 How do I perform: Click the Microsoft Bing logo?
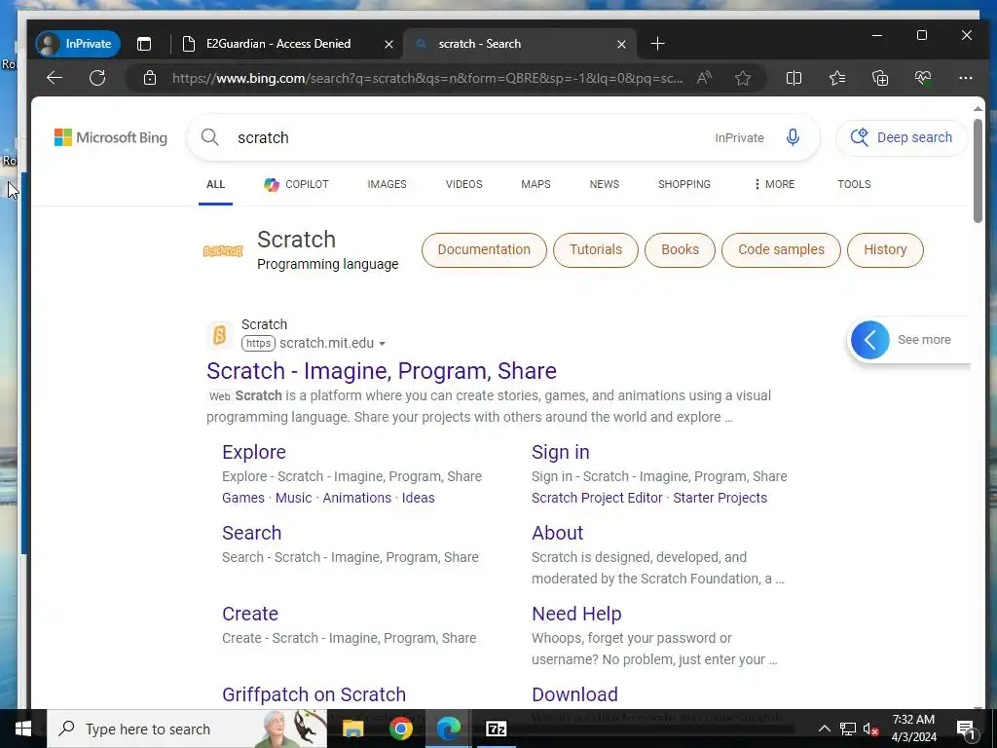111,137
